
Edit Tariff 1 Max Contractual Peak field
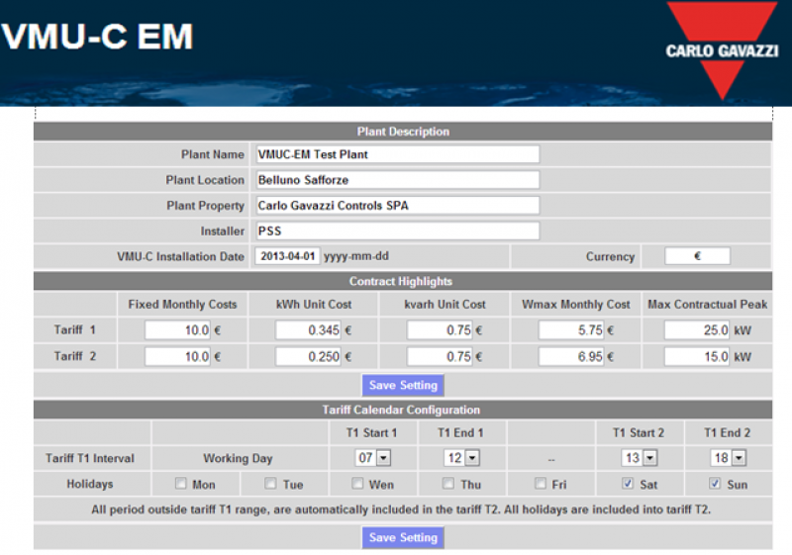pos(697,330)
